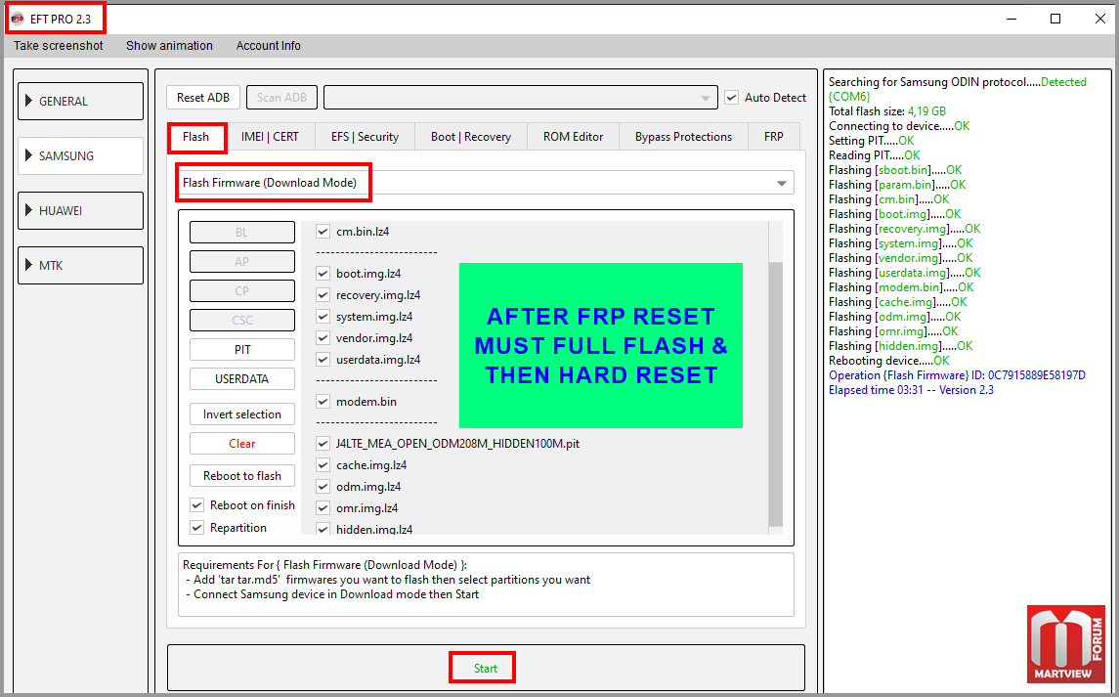This screenshot has height=697, width=1119.
Task: Click the 'Rebooting device.....OK' log line
Action: (889, 361)
